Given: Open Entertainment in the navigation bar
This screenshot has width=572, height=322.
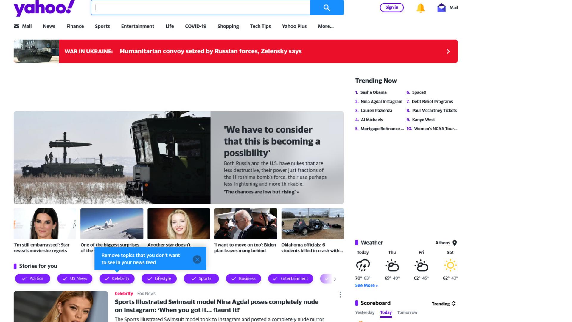Looking at the screenshot, I should tap(138, 26).
